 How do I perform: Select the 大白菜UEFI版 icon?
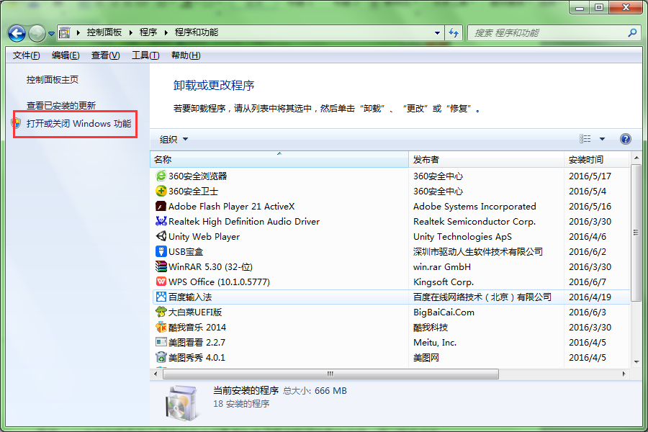click(161, 312)
